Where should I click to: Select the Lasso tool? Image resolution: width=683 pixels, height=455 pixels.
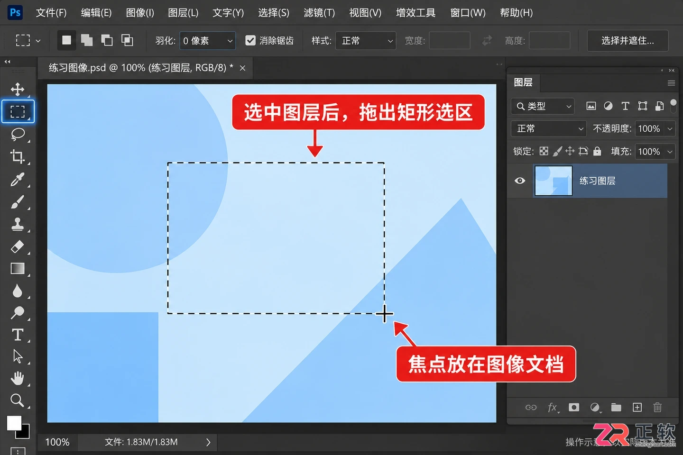pyautogui.click(x=18, y=134)
